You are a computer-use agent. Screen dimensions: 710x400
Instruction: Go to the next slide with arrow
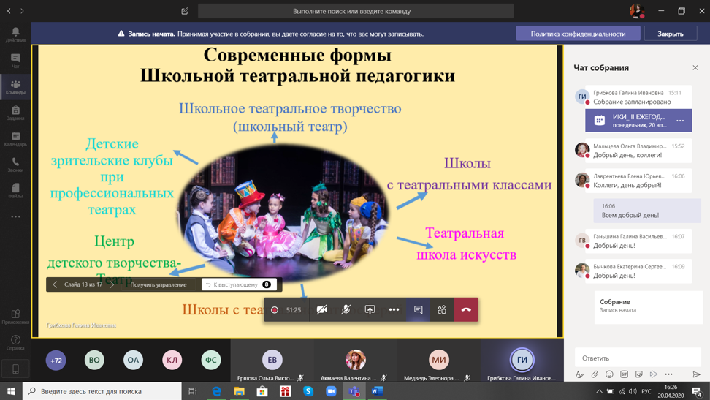[112, 284]
